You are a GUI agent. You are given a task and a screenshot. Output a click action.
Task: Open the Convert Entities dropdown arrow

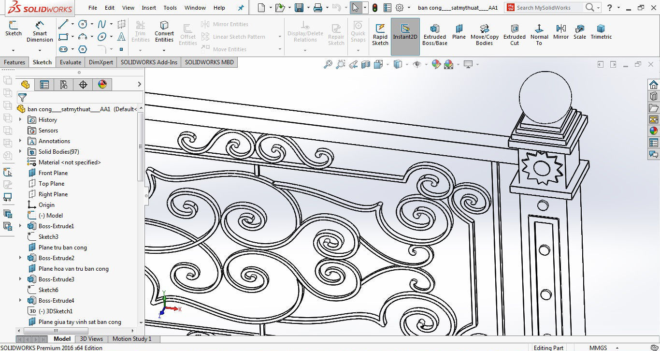(x=164, y=49)
